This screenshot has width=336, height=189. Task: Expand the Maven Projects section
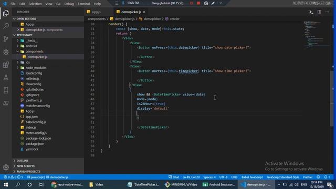click(x=28, y=172)
